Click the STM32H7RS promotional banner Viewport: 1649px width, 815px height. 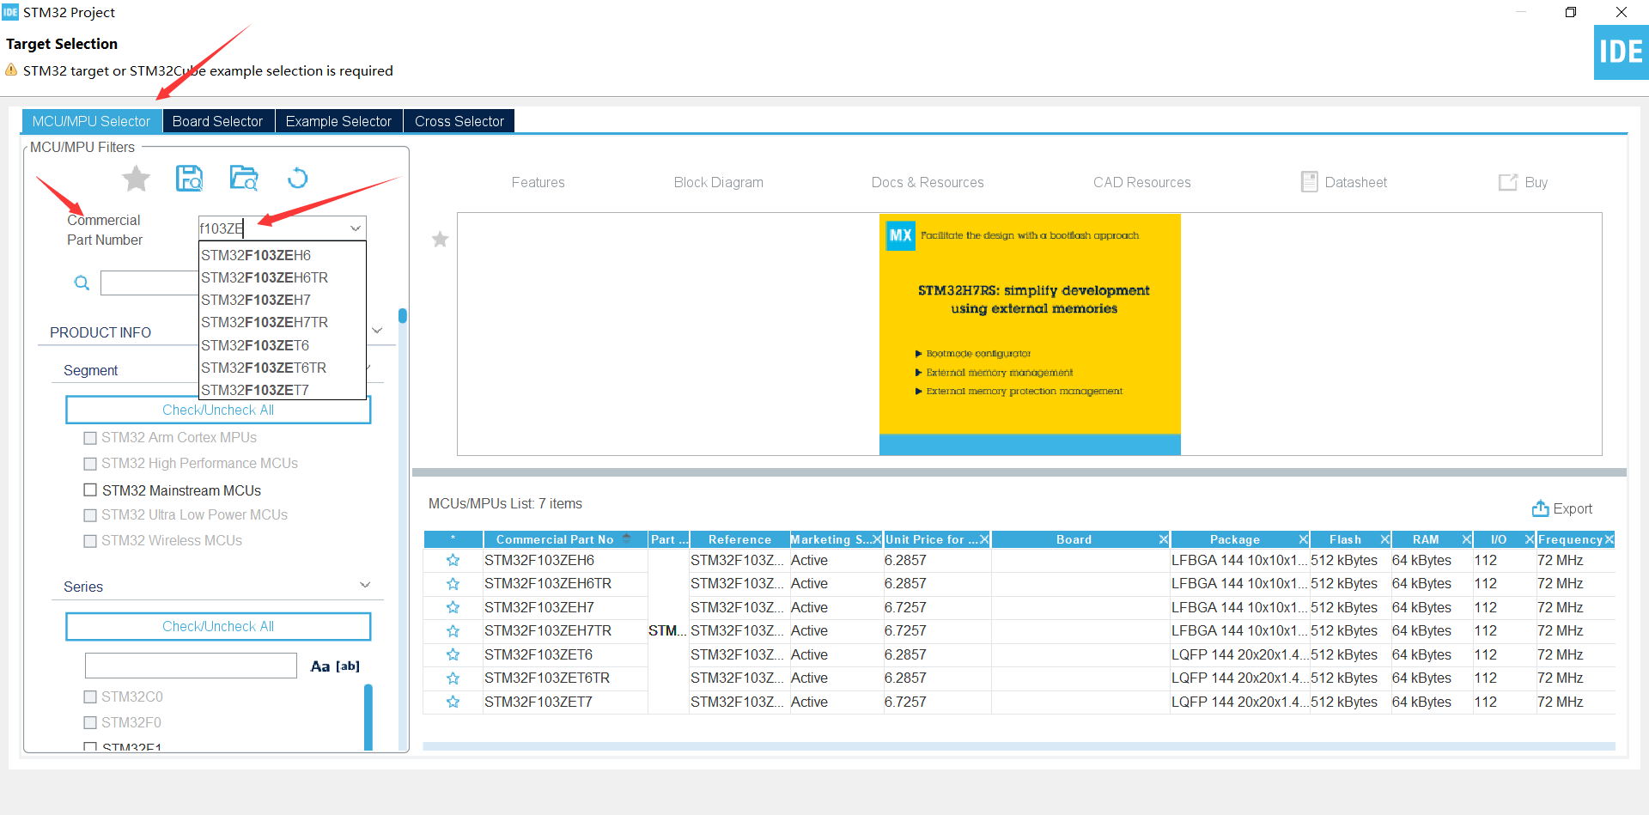pos(1030,334)
